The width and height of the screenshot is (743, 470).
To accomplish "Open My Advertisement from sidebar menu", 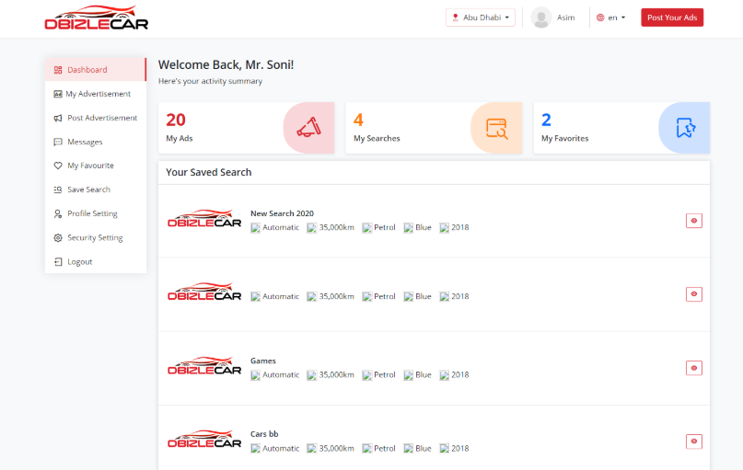I will click(x=96, y=94).
